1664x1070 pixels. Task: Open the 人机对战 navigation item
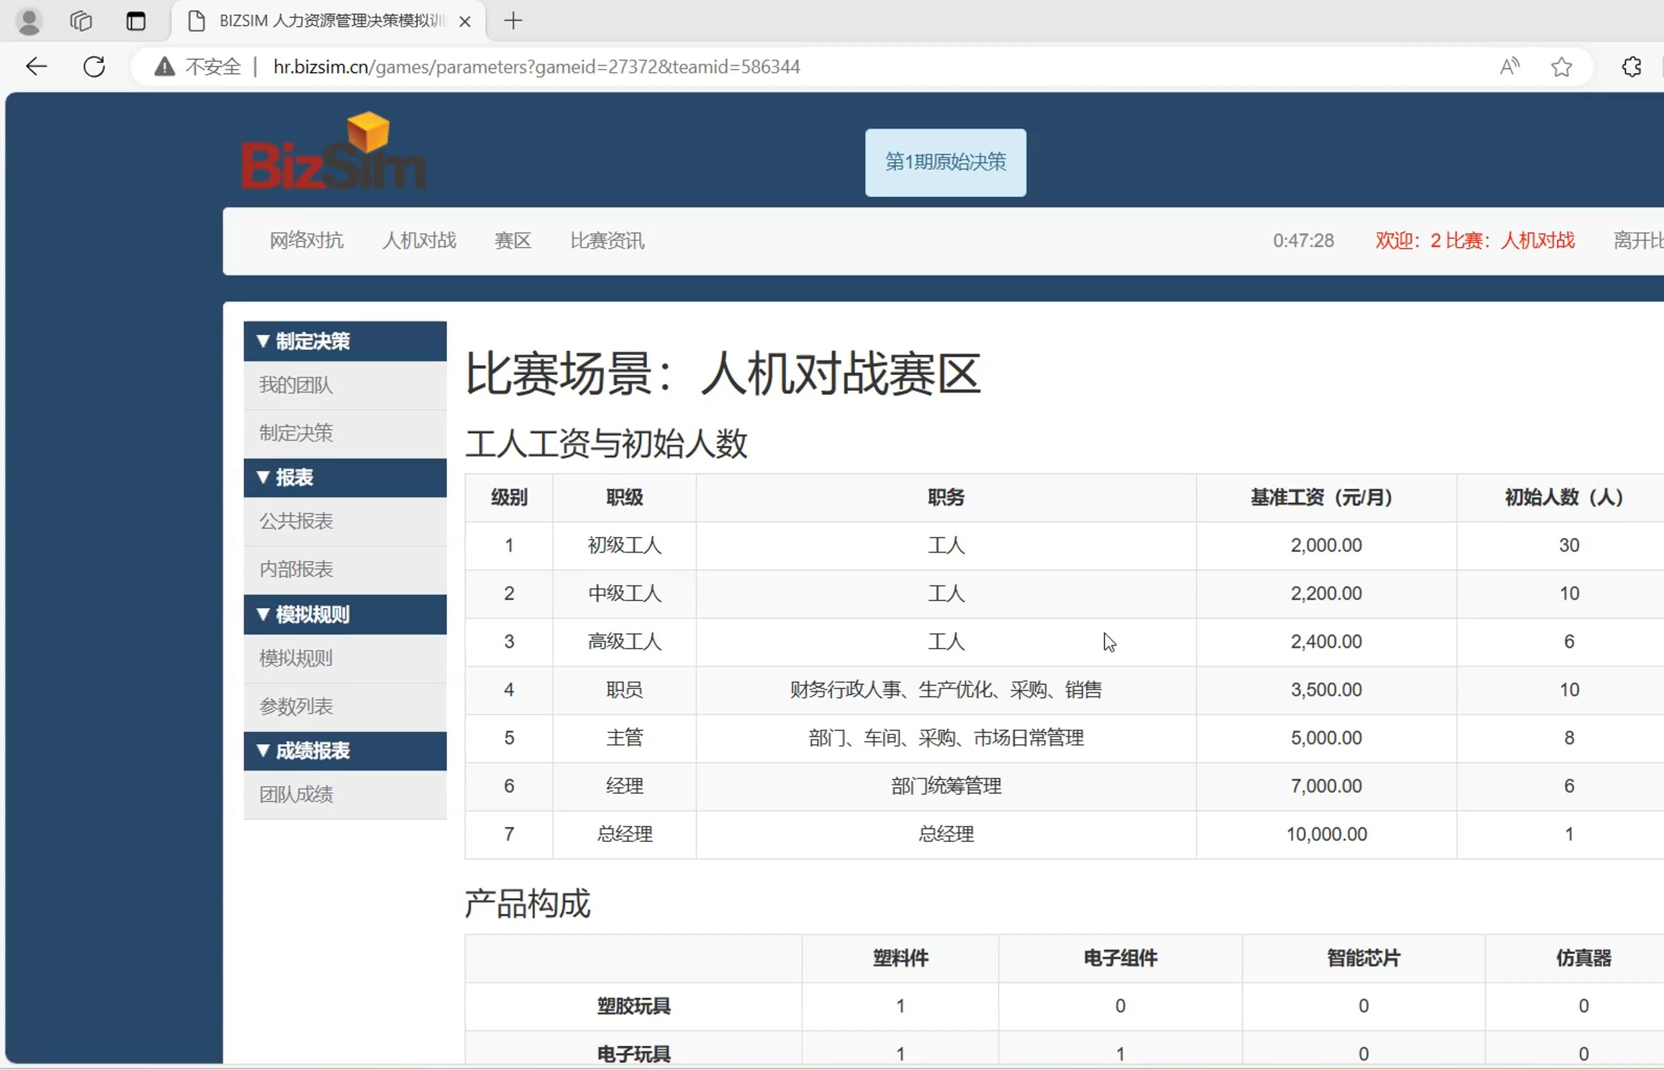click(419, 240)
